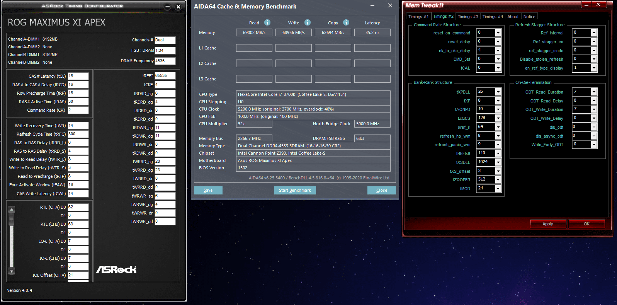Click the RTL (CHA) D0 value field
Screen dimensions: 617x305
pyautogui.click(x=78, y=207)
